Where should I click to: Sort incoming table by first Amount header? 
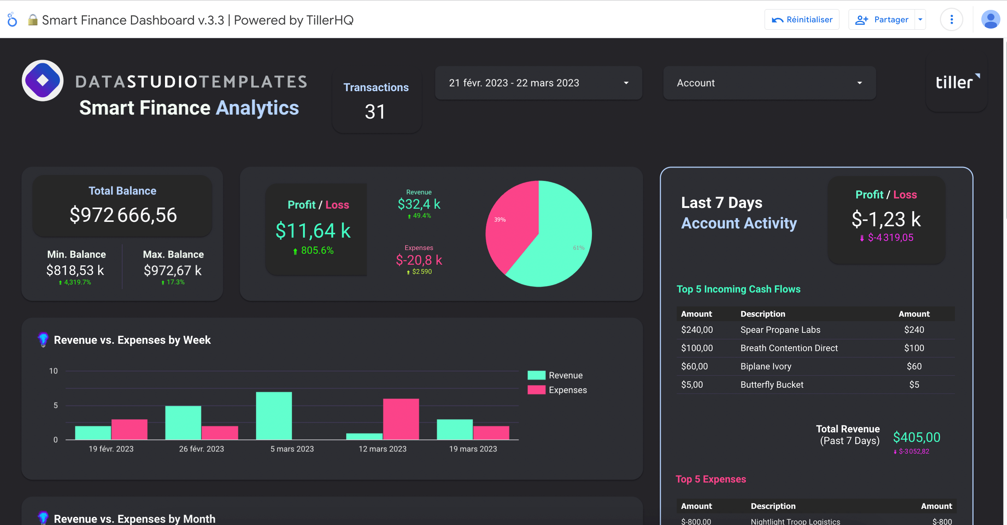696,314
